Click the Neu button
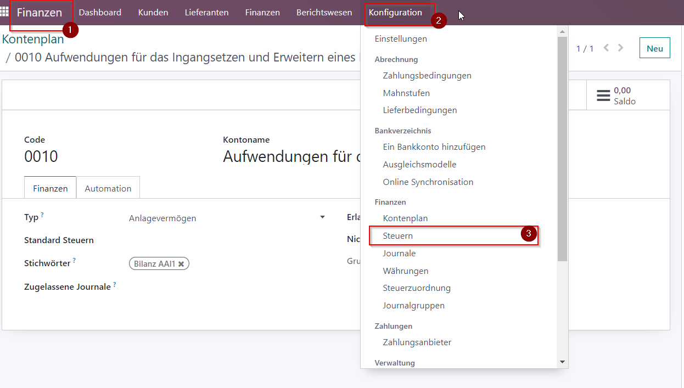 [x=654, y=48]
